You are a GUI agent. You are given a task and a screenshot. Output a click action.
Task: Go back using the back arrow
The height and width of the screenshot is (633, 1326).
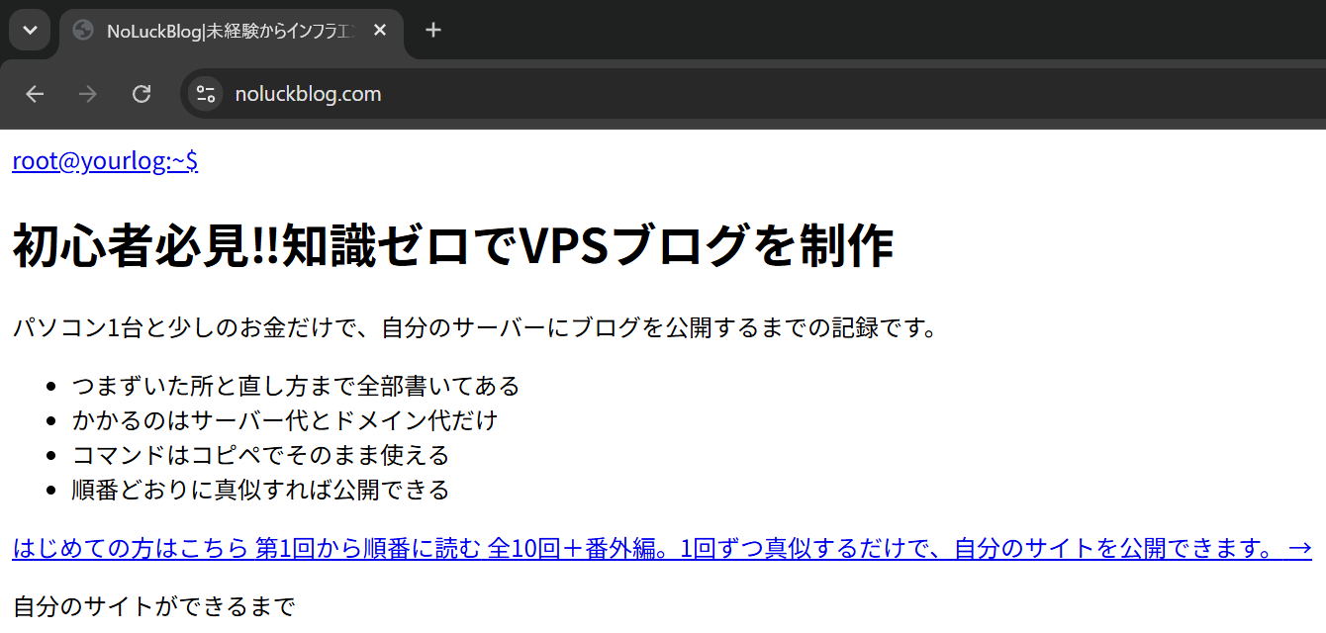point(35,94)
